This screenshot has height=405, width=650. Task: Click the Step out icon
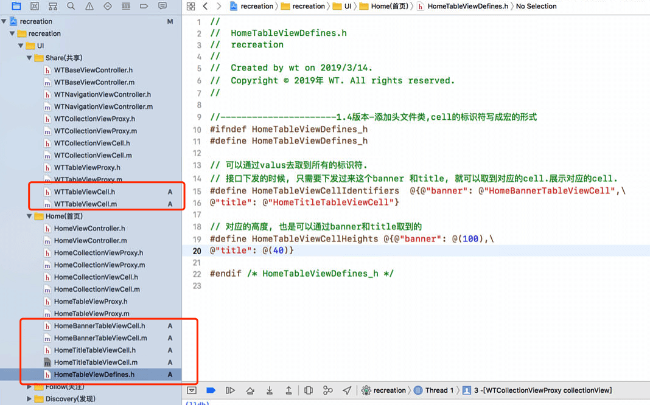point(288,390)
